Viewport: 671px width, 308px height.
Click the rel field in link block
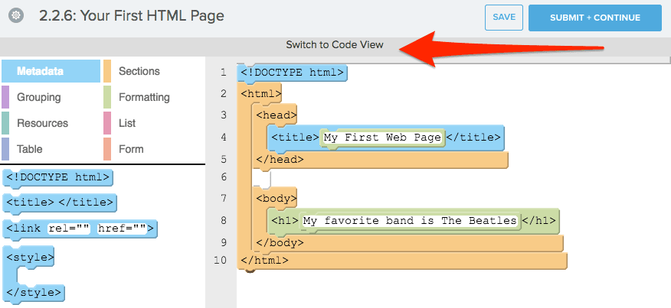69,229
